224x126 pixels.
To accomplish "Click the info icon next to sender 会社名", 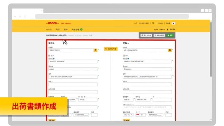I will coord(54,59).
